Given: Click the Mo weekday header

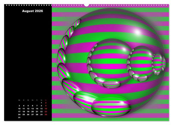Looking at the screenshot, I should pos(19,100).
